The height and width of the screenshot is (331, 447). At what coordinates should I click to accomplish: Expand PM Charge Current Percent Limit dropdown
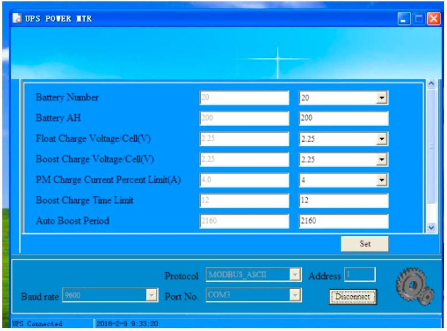click(x=382, y=180)
